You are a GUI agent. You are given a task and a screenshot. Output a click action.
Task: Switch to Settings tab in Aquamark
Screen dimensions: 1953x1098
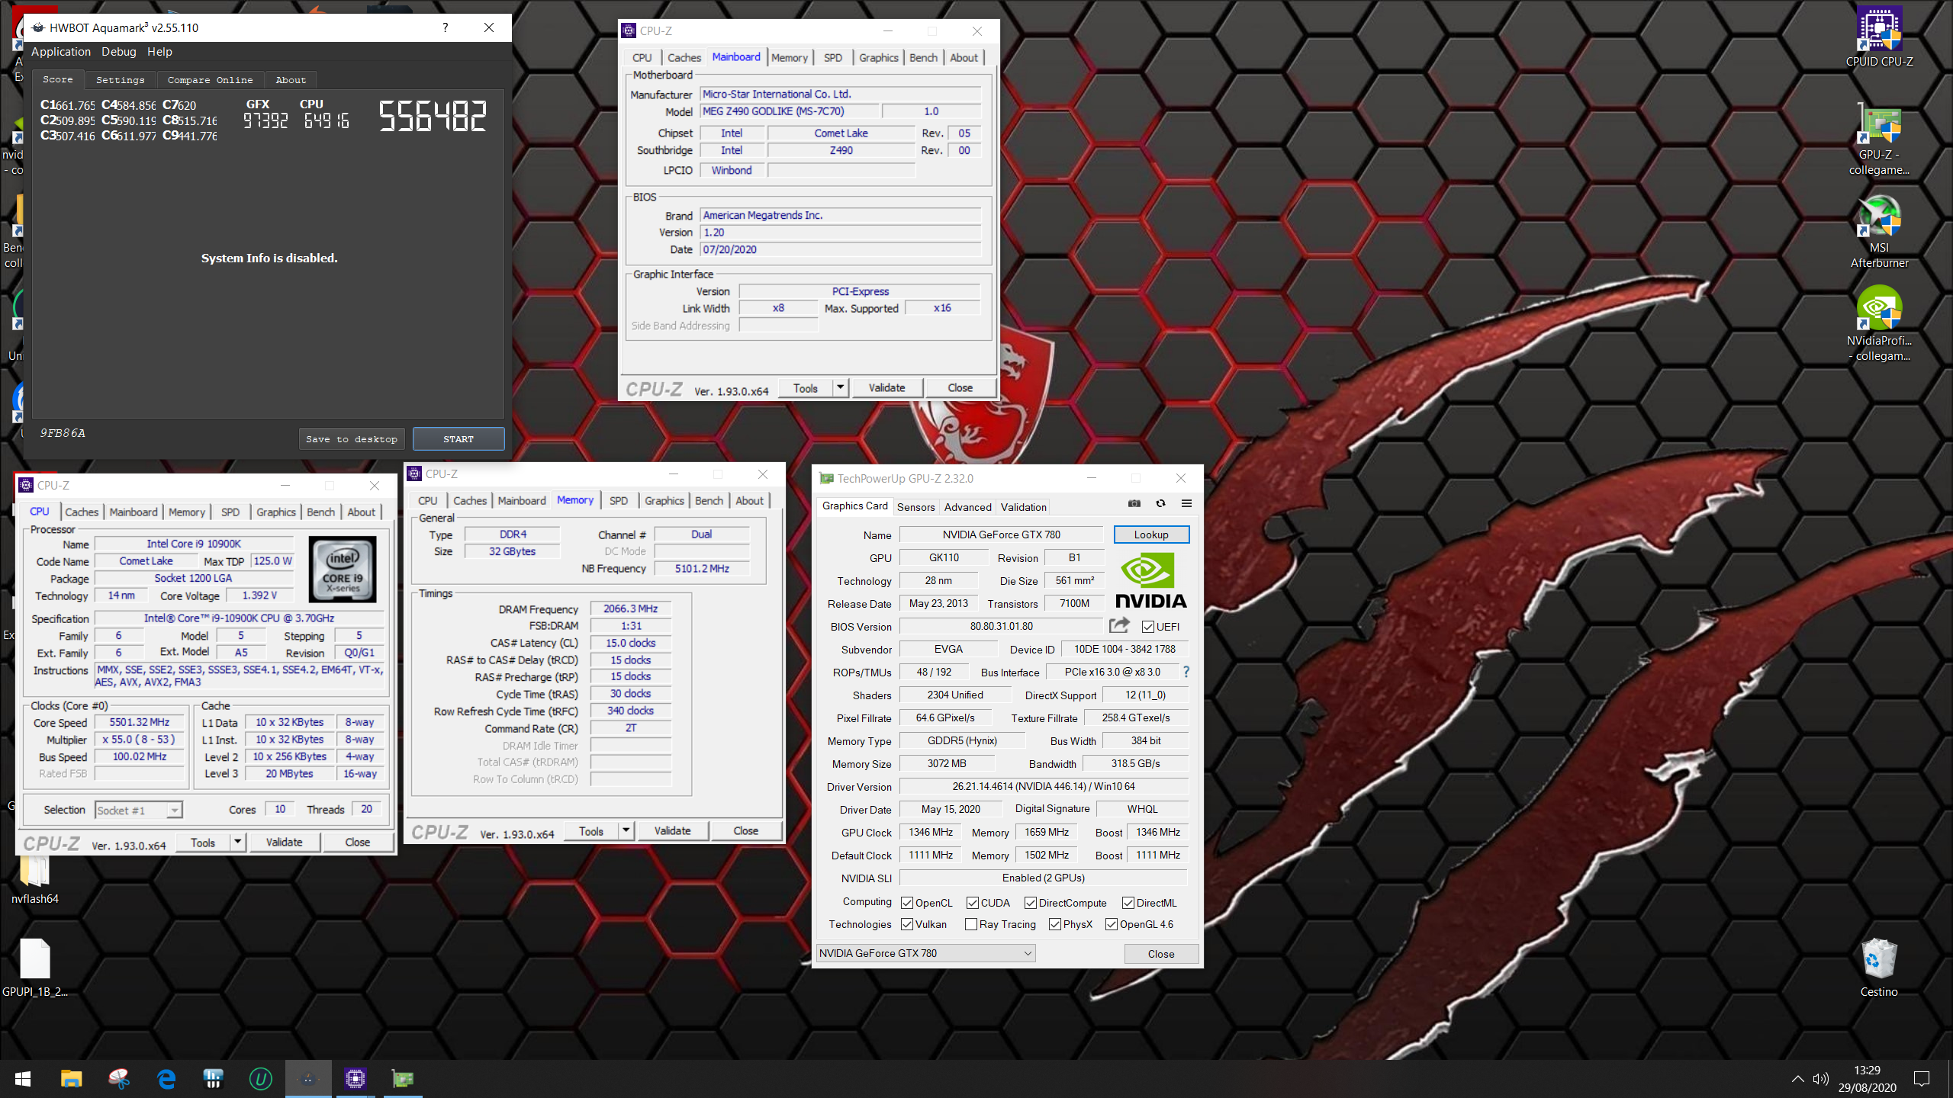[x=121, y=80]
